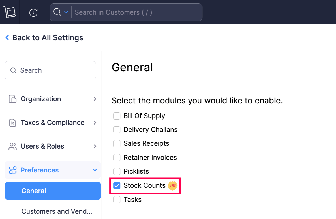The height and width of the screenshot is (219, 336).
Task: Select General under Preferences
Action: tap(34, 191)
